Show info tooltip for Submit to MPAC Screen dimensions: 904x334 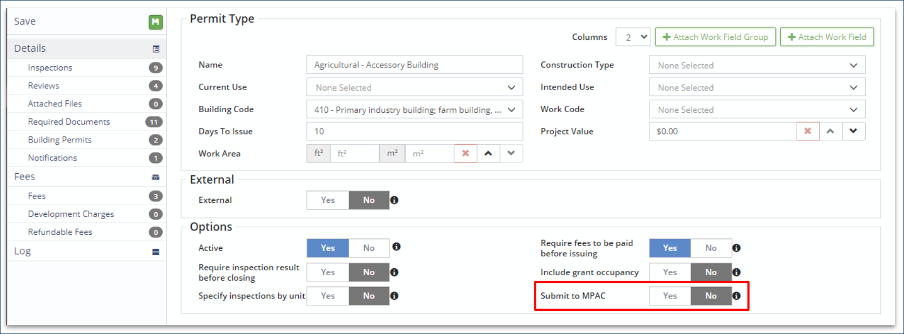(x=736, y=296)
